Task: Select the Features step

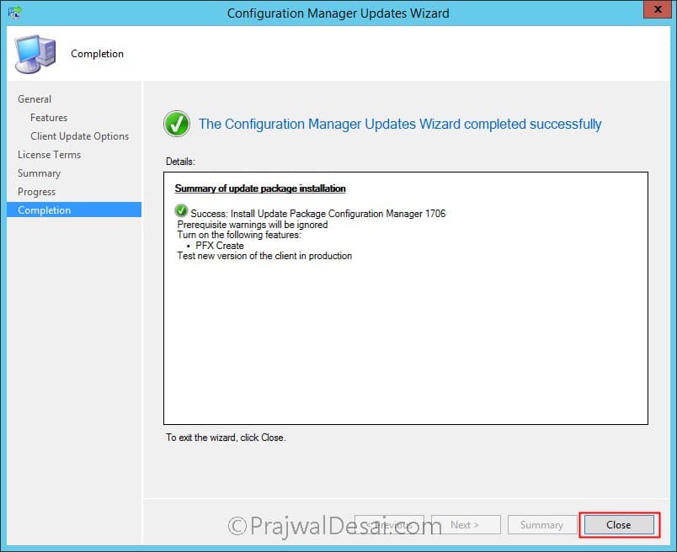Action: point(49,118)
